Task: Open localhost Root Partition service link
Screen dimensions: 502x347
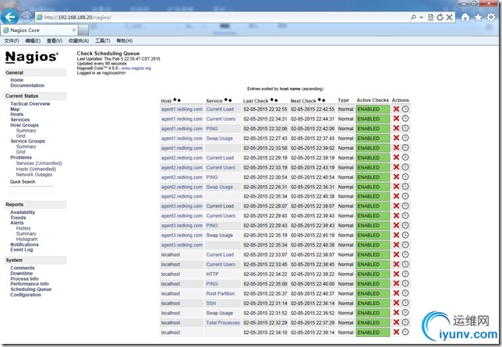Action: pyautogui.click(x=221, y=293)
